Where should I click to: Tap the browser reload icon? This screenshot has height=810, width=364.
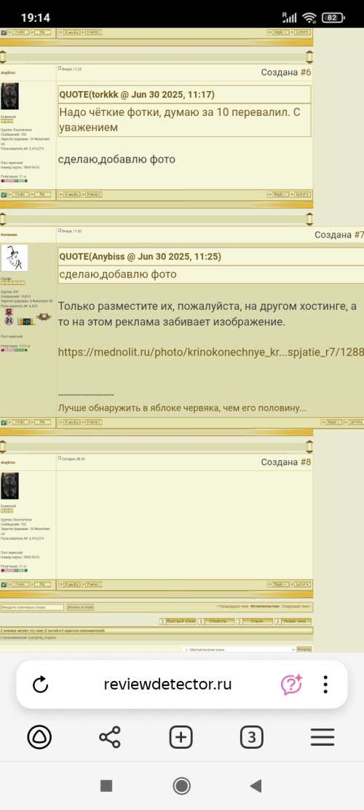tap(40, 685)
